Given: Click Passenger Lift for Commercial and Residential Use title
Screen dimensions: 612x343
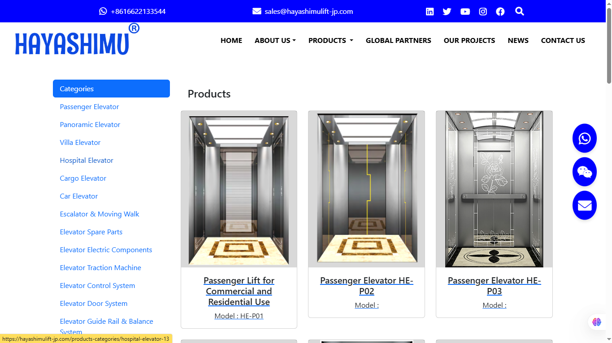Looking at the screenshot, I should pyautogui.click(x=239, y=291).
